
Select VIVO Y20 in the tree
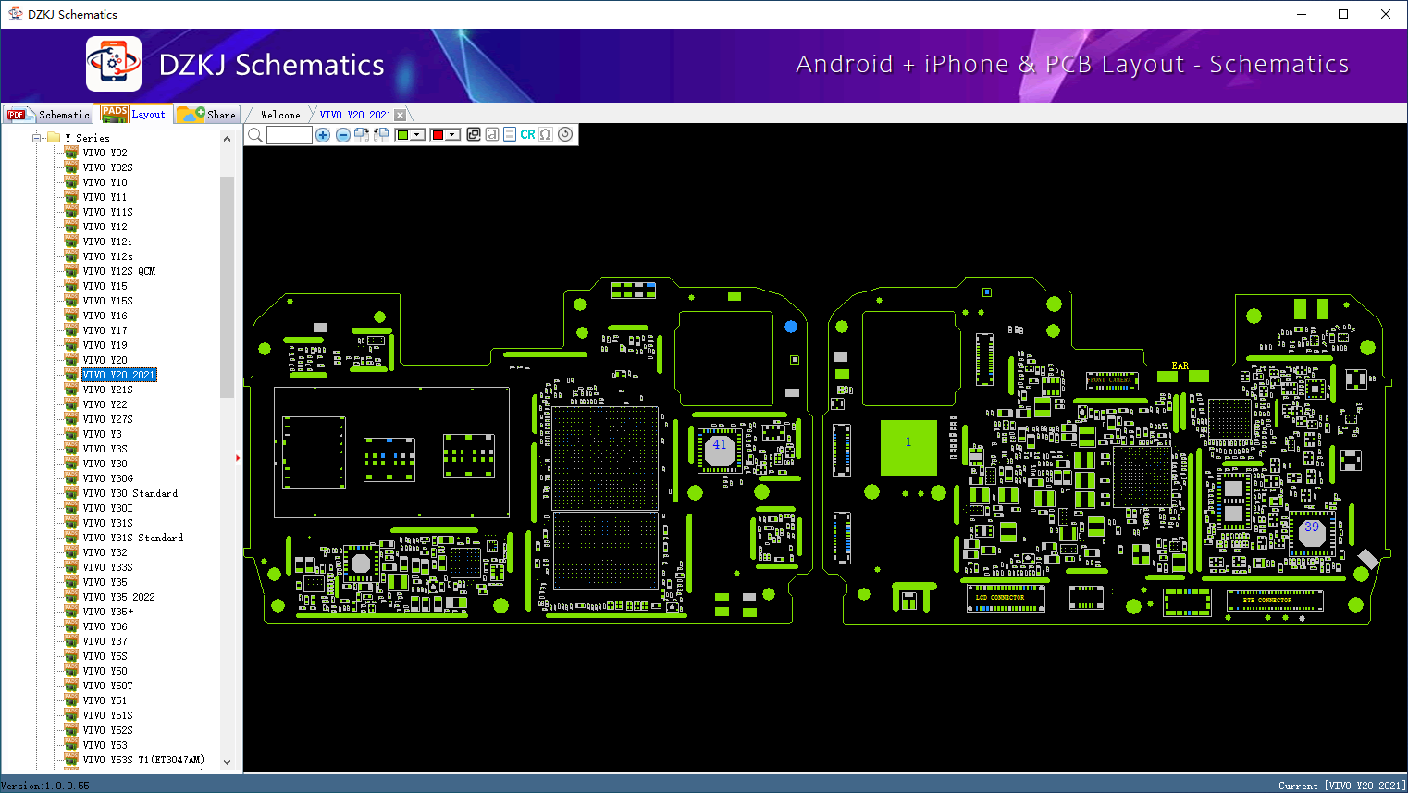tap(105, 360)
